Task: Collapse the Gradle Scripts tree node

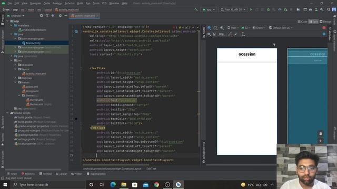Action: (x=7, y=113)
